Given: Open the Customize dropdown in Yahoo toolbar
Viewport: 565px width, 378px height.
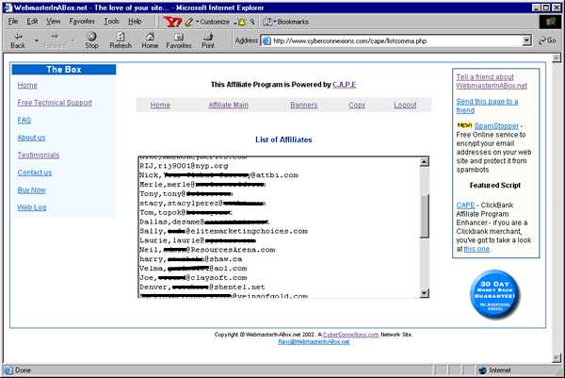Looking at the screenshot, I should tap(213, 22).
